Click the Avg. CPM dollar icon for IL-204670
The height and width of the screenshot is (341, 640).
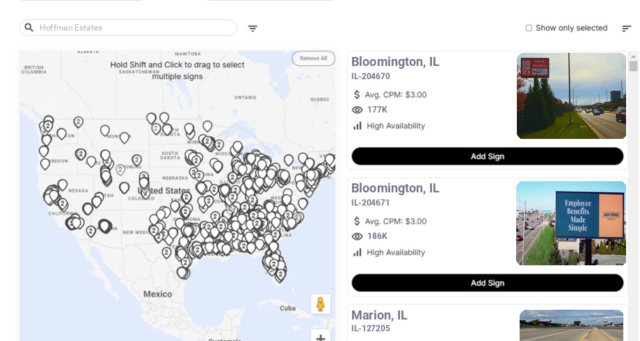pyautogui.click(x=358, y=94)
